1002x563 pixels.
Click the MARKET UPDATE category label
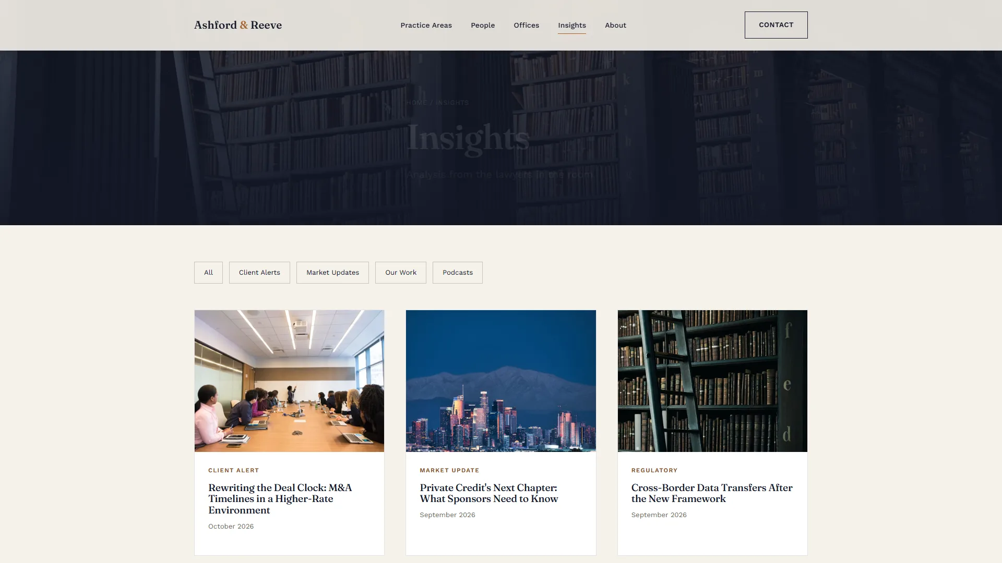[449, 470]
